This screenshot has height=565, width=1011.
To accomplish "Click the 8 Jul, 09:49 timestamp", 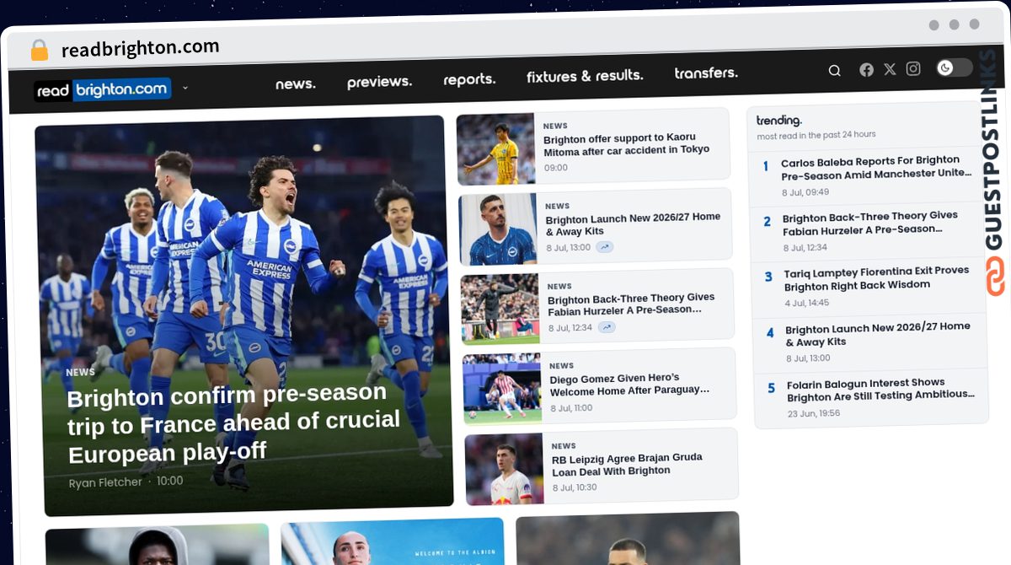I will pyautogui.click(x=805, y=192).
